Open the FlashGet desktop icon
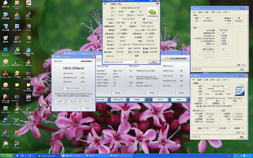This screenshot has height=158, width=253. pos(17,133)
